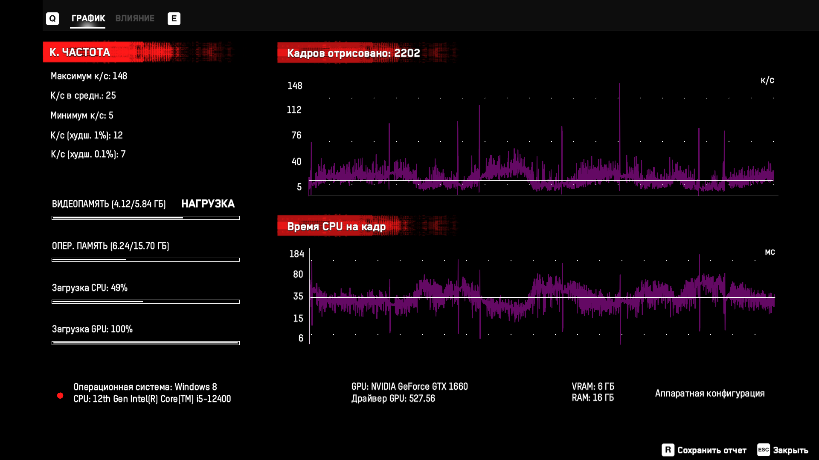Click the ОПЕР. ПАМЯТЬ usage bar
Screen dimensions: 819x460
tap(145, 259)
